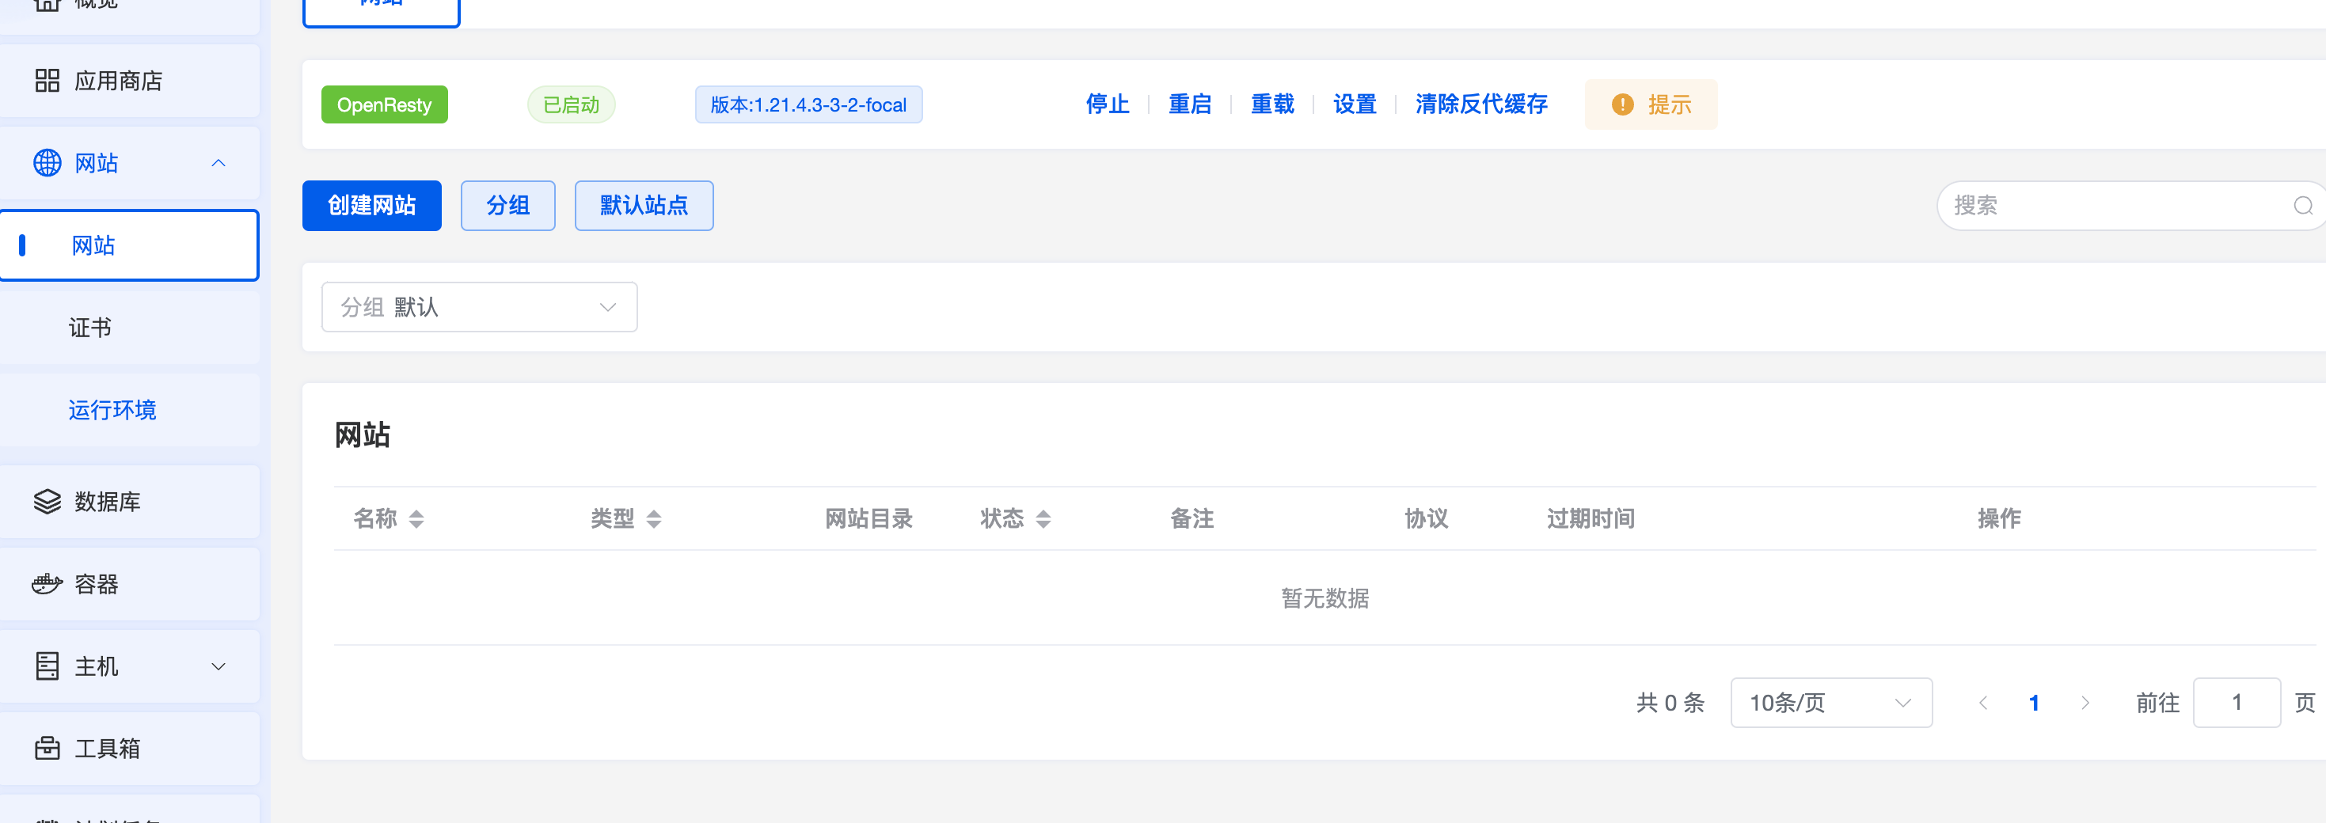Click the 备注 remark column header

pos(1193,519)
